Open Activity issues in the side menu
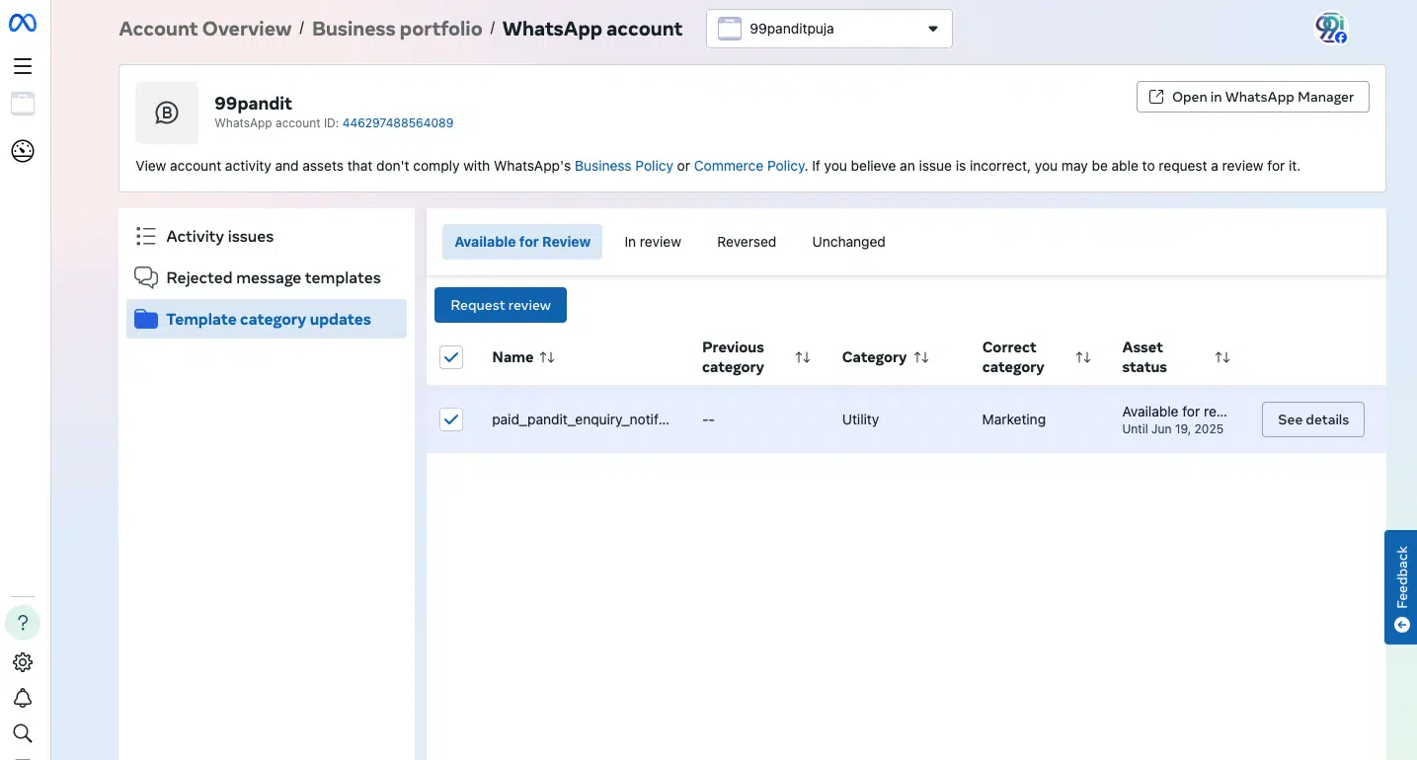The image size is (1417, 760). click(267, 237)
